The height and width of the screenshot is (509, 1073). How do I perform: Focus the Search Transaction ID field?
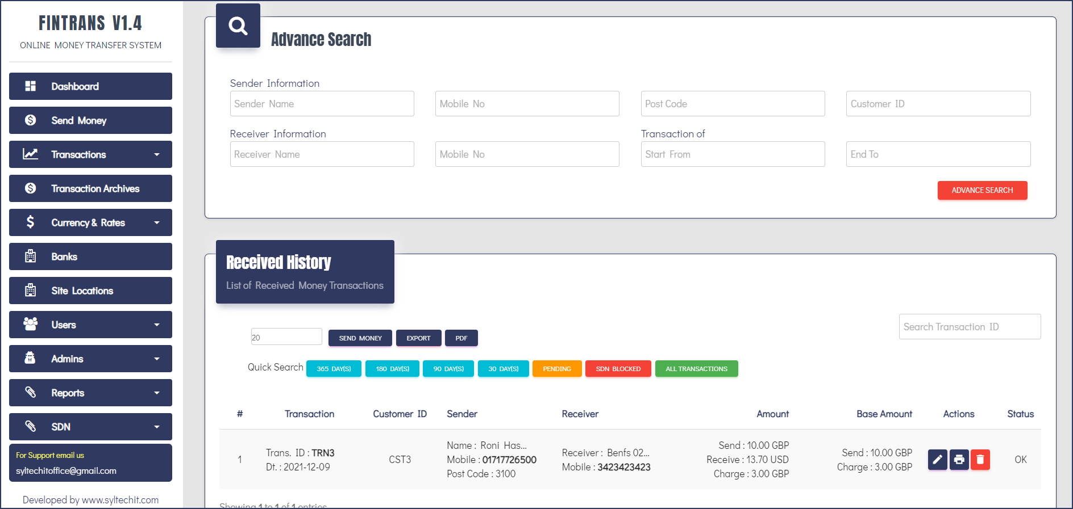[x=970, y=327]
